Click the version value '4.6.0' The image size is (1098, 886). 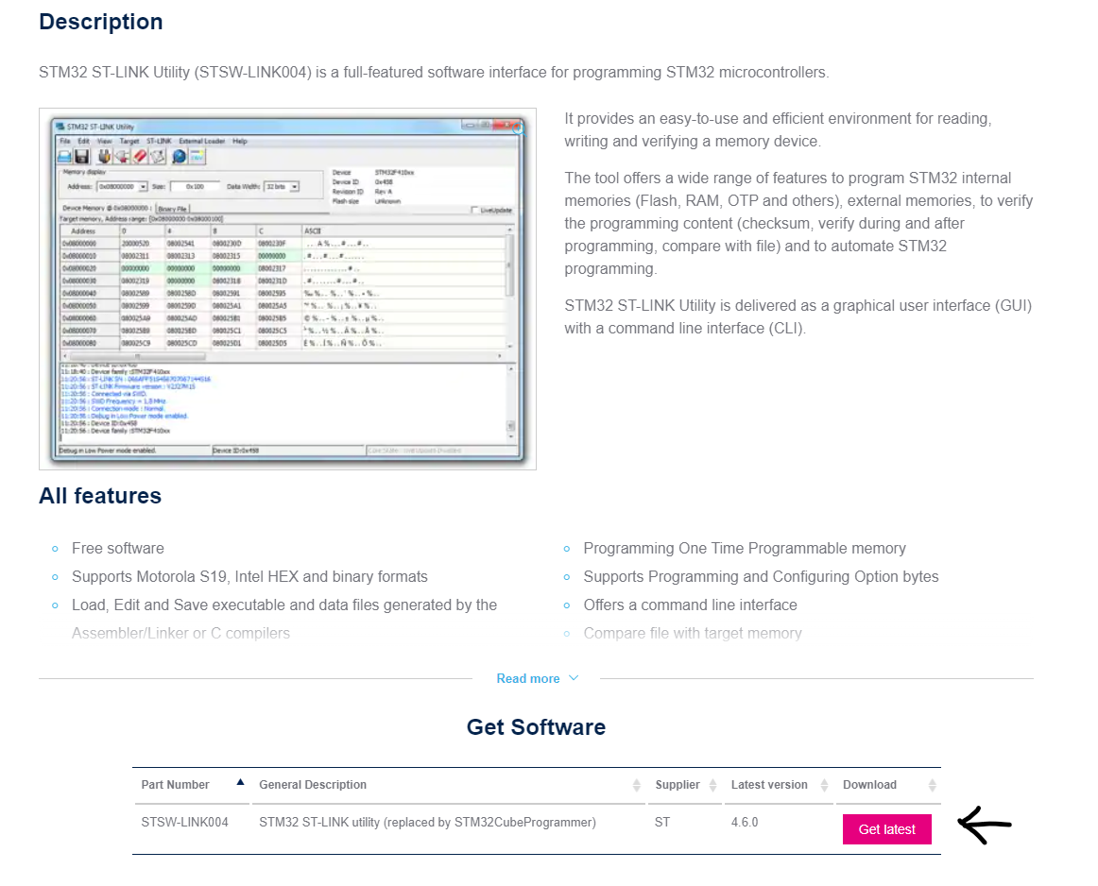coord(745,823)
